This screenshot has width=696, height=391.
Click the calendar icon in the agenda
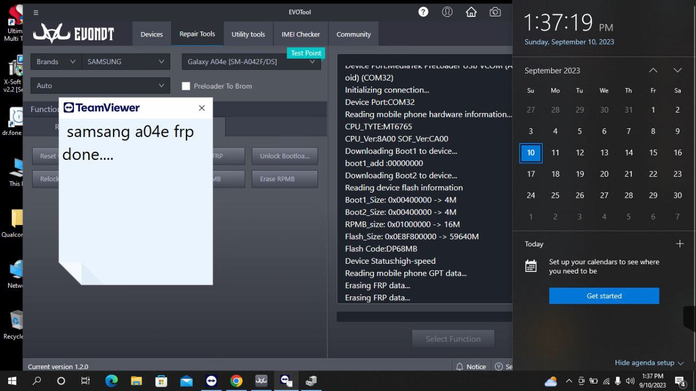pos(531,266)
